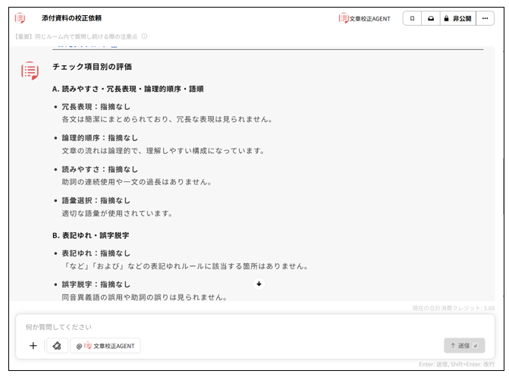Screen dimensions: 509x377
Task: Select the @ 文章校正AGENT mention chip
Action: 105,346
